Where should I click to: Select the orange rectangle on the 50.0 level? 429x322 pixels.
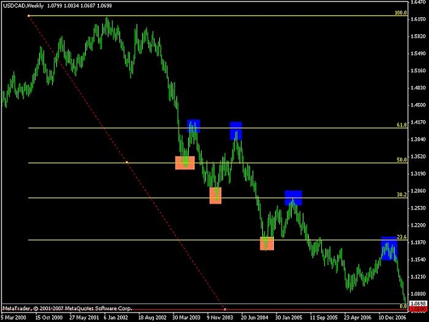tap(185, 163)
